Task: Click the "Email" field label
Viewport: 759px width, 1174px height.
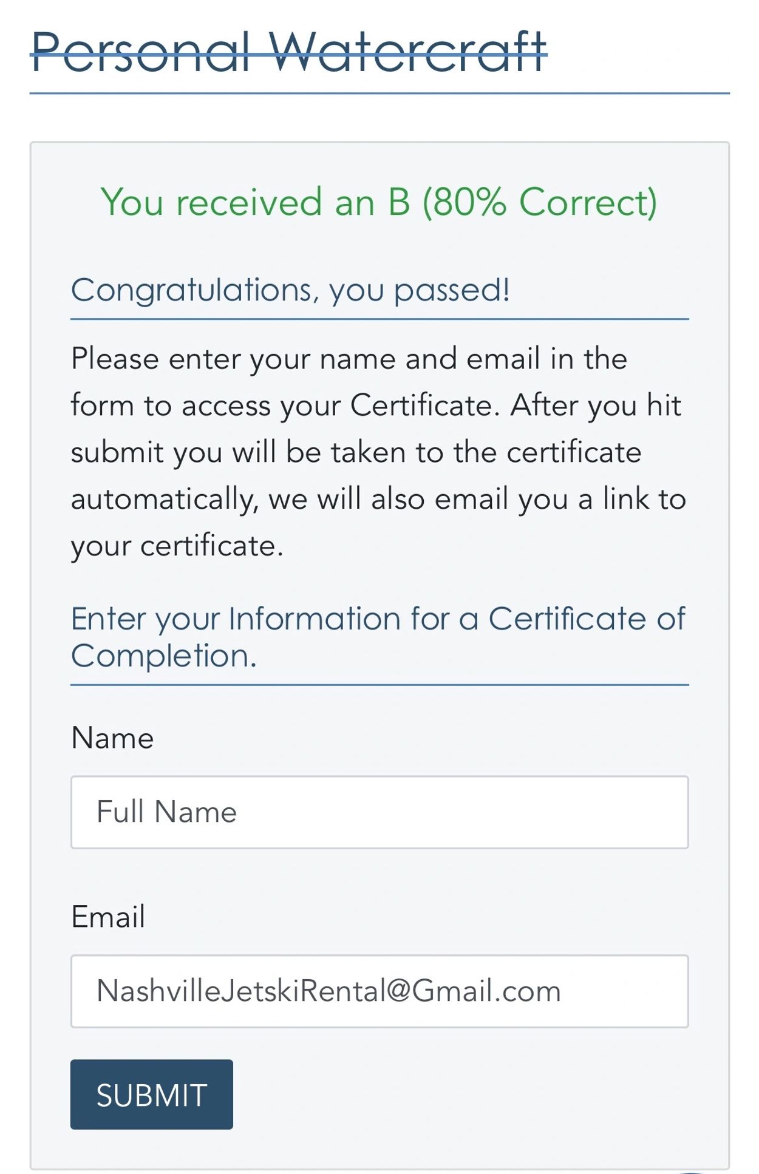Action: 108,917
